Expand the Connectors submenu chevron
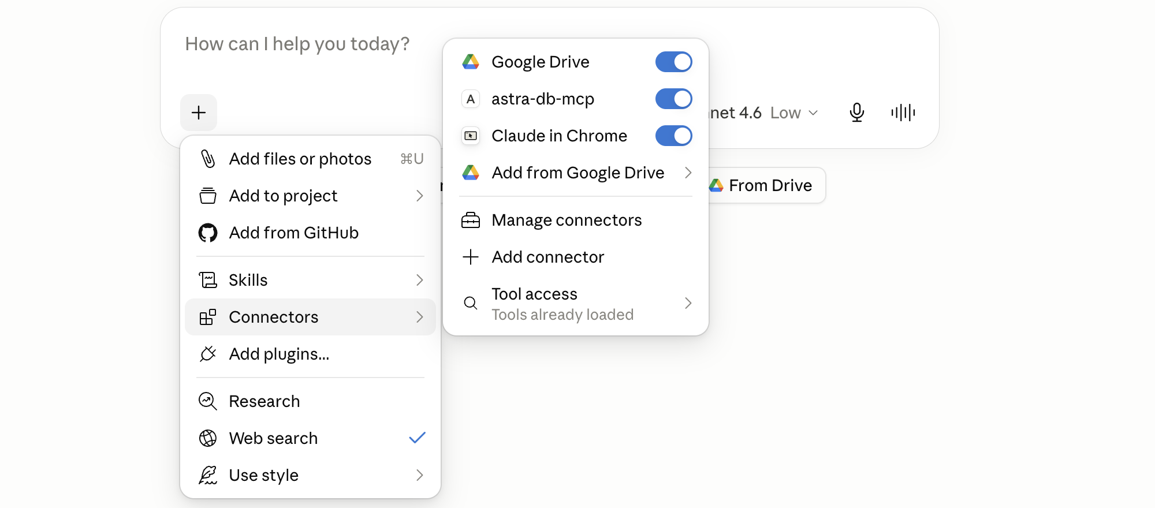This screenshot has height=508, width=1155. point(420,317)
